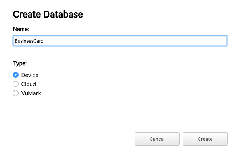The width and height of the screenshot is (236, 151).
Task: Select the Cloud radio button
Action: click(16, 84)
